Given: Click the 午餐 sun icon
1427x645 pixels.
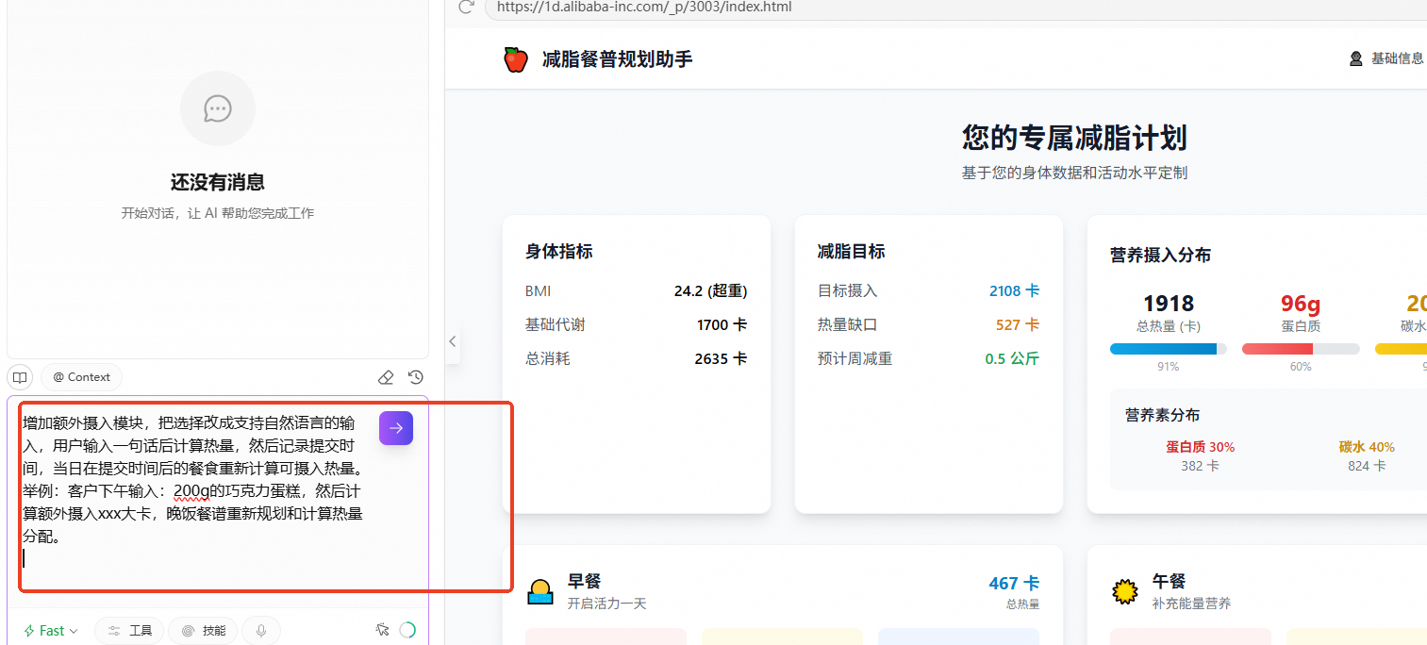Looking at the screenshot, I should (x=1124, y=591).
